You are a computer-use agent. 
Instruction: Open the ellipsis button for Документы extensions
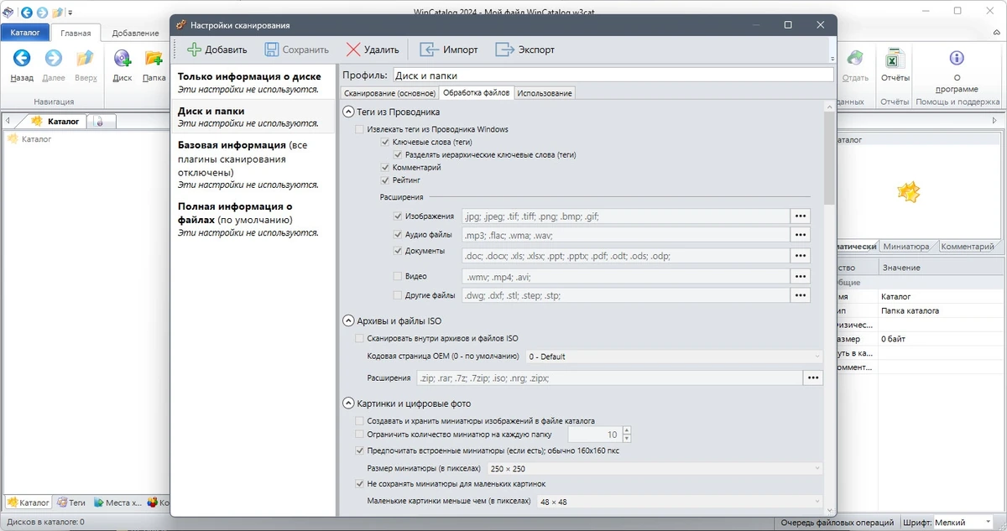(x=801, y=256)
